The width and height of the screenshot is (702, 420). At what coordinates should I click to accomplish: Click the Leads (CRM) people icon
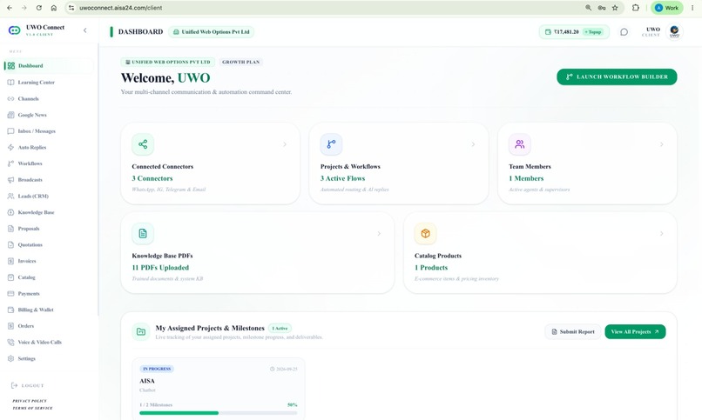[x=10, y=197]
